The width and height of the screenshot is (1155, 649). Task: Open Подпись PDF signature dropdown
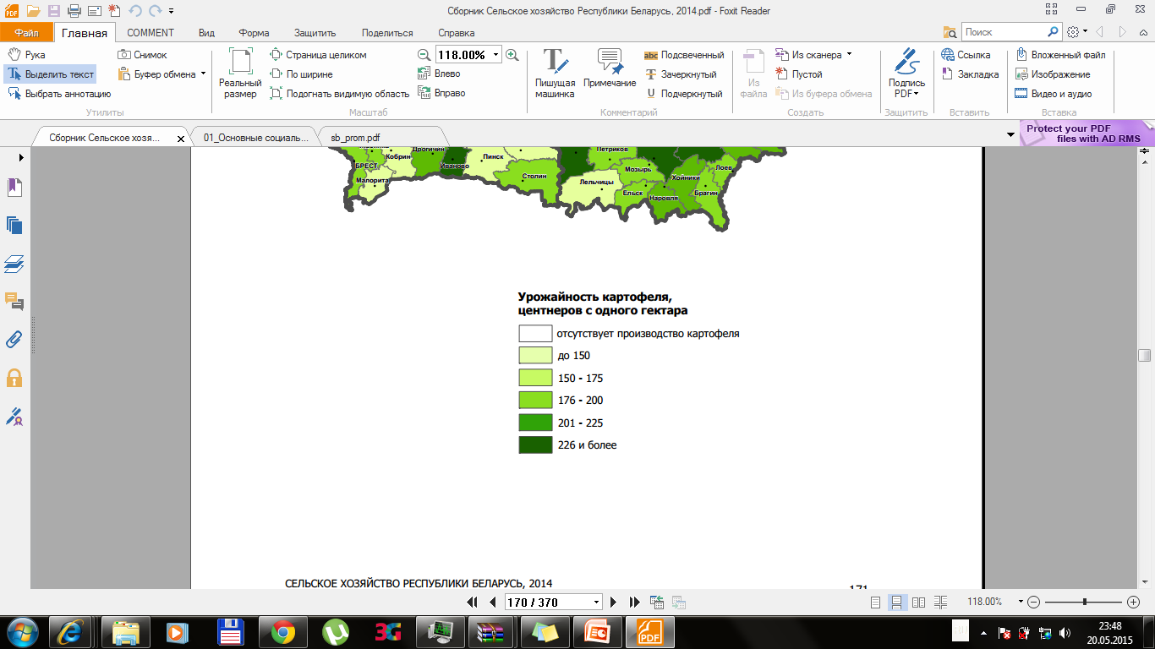coord(906,74)
